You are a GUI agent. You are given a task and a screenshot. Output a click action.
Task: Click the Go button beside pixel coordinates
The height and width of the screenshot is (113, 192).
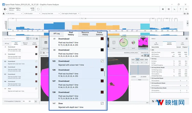pos(36,101)
